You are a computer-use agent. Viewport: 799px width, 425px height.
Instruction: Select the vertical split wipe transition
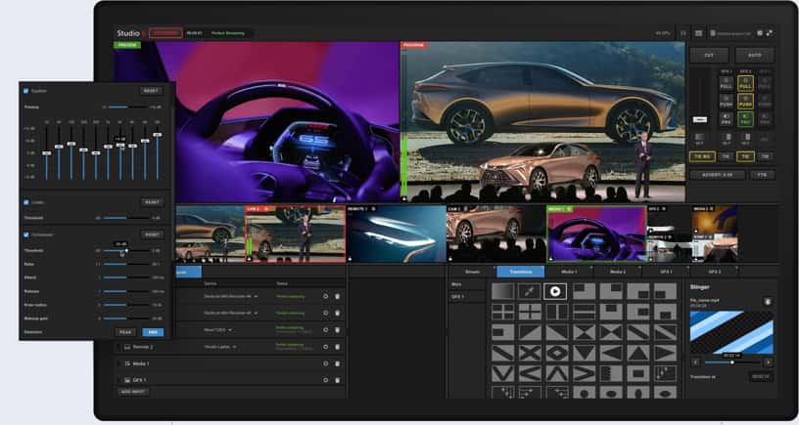point(556,312)
